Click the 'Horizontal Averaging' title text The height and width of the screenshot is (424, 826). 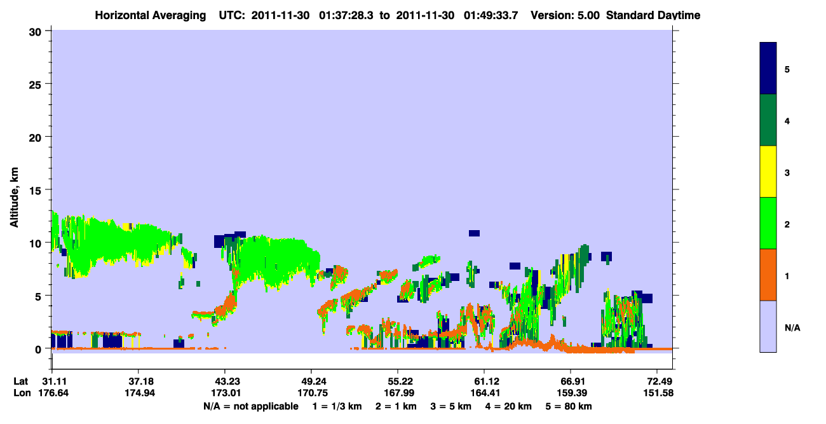(151, 15)
